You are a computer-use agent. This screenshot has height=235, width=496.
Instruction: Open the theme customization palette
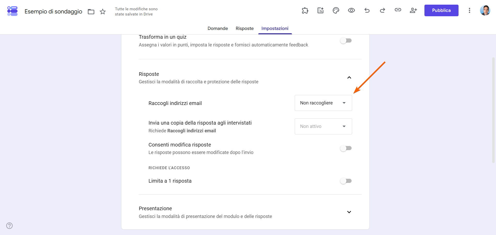click(x=336, y=10)
